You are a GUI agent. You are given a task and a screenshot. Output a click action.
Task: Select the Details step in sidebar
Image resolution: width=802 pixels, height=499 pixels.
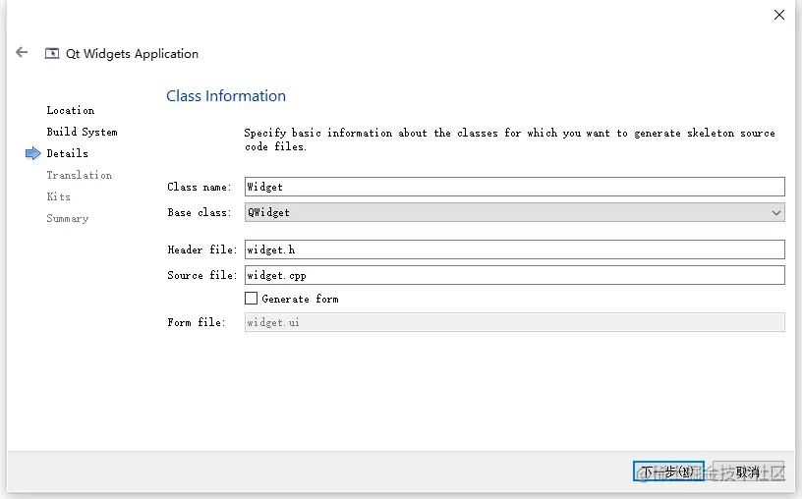point(68,153)
